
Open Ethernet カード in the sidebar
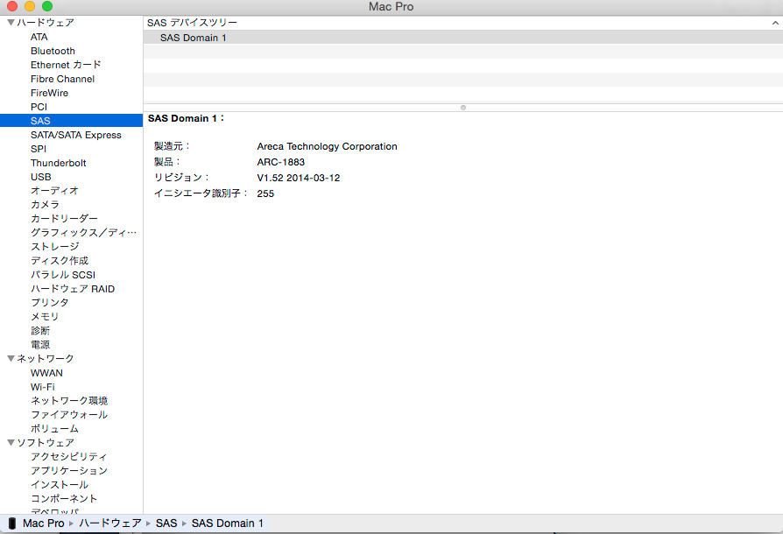coord(66,65)
